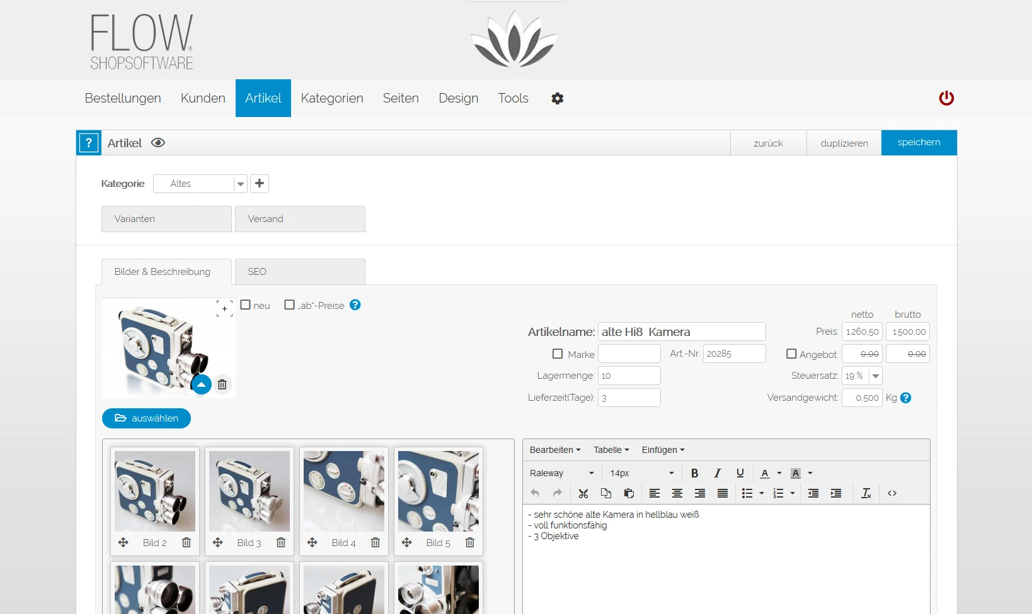Click the Art.-Nr. input field
The image size is (1032, 614).
[x=735, y=354]
